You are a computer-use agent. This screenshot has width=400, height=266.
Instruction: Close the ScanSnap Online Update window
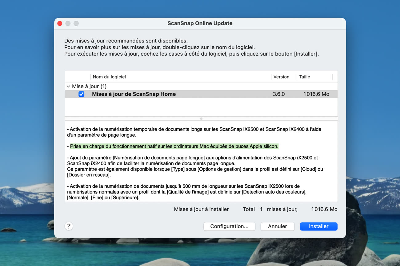60,23
